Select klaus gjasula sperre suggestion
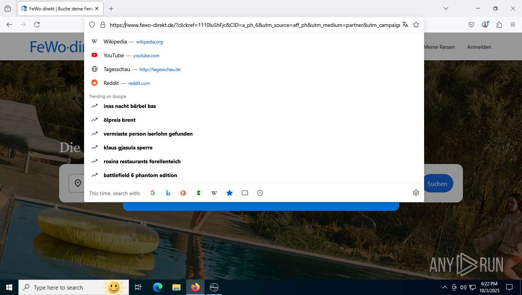This screenshot has width=522, height=295. pos(254,147)
